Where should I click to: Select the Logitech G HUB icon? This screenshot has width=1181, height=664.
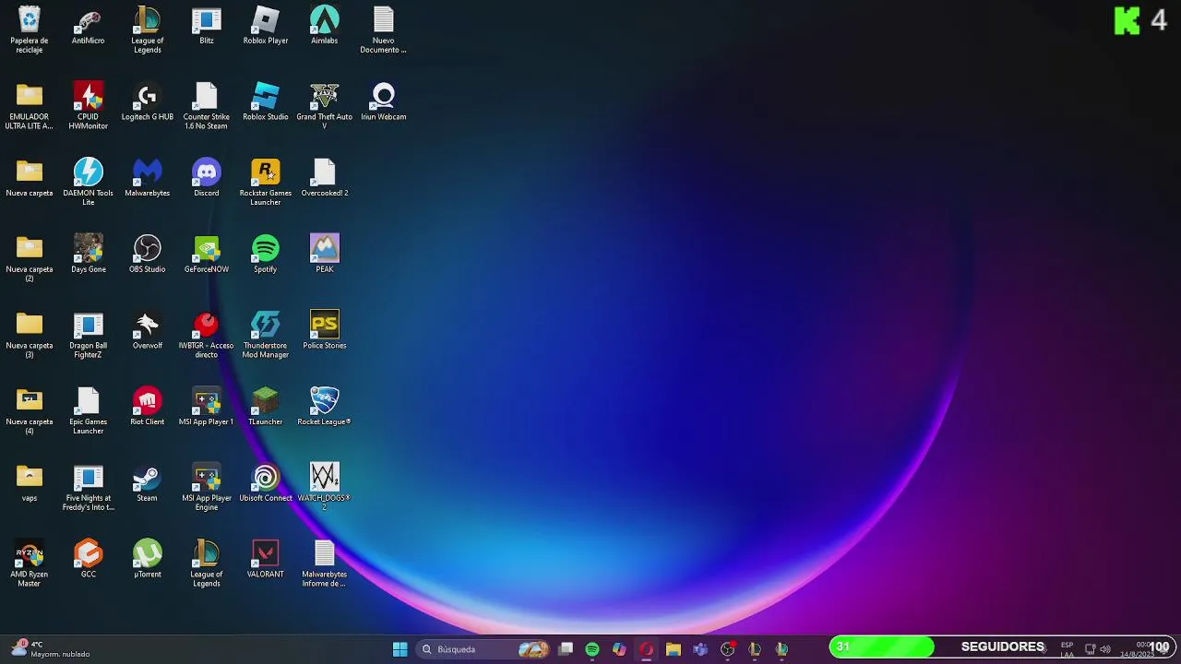148,101
